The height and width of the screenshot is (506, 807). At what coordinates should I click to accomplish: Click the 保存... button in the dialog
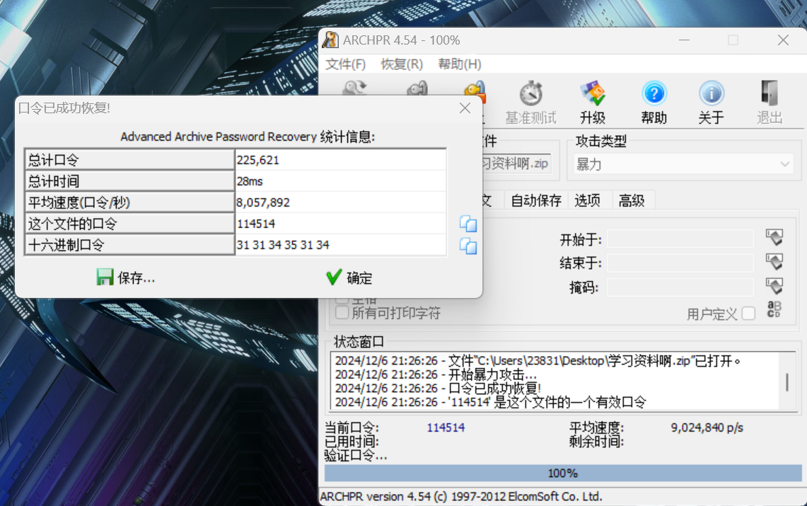(126, 278)
